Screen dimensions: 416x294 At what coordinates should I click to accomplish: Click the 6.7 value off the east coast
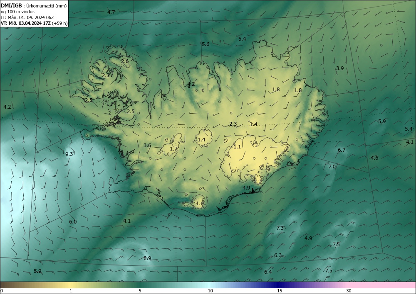pyautogui.click(x=342, y=150)
